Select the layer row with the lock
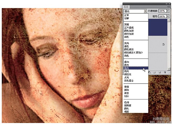This screenshot has width=173, height=125. (158, 44)
